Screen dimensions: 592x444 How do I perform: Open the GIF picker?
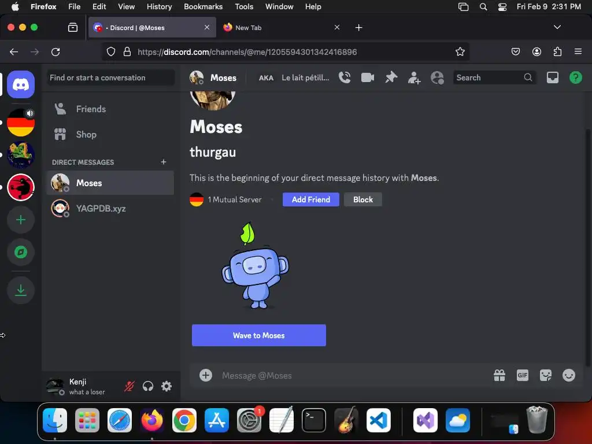coord(523,375)
